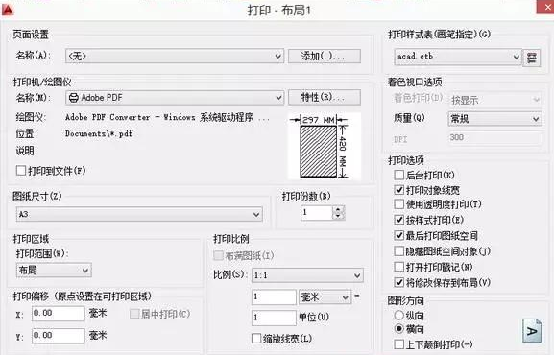This screenshot has height=355, width=554.
Task: Click the Y offset input field
Action: [x=59, y=336]
